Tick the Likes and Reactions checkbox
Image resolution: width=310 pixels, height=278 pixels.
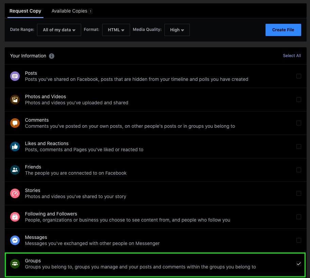299,146
